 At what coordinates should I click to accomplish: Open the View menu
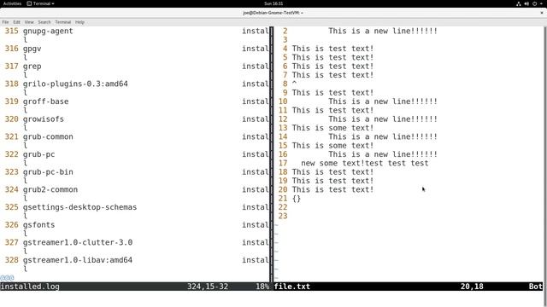coord(29,22)
